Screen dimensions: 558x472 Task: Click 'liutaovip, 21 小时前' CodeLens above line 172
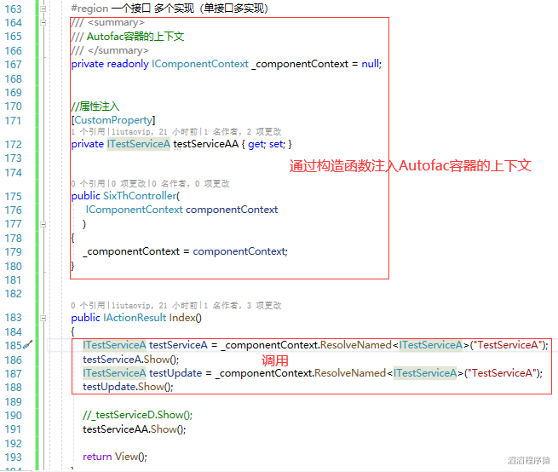[154, 132]
